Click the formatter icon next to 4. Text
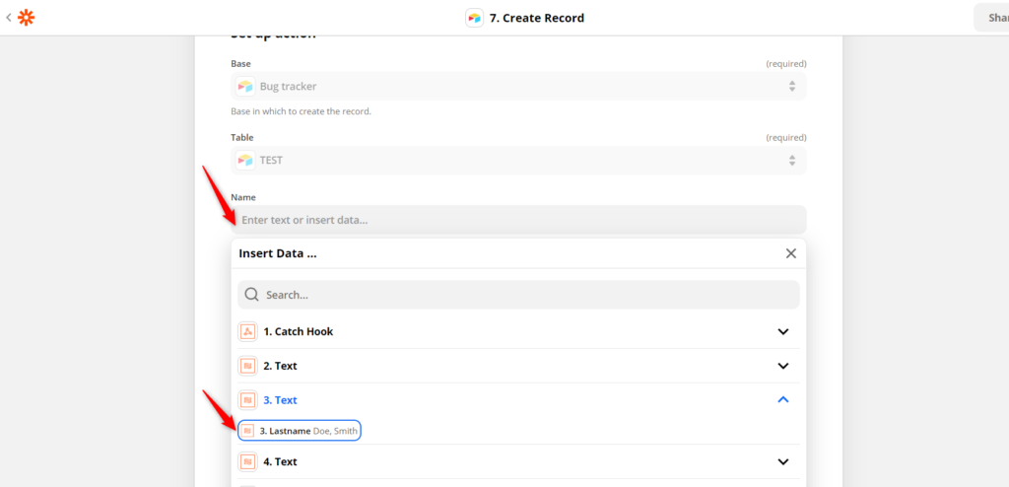The image size is (1009, 487). click(x=247, y=462)
